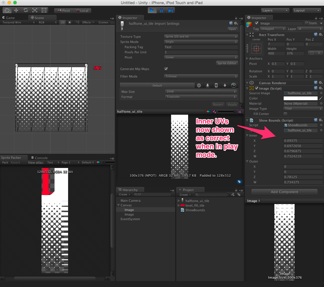Image resolution: width=324 pixels, height=287 pixels.
Task: Select the Hand tool in the toolbar
Action: pyautogui.click(x=7, y=10)
